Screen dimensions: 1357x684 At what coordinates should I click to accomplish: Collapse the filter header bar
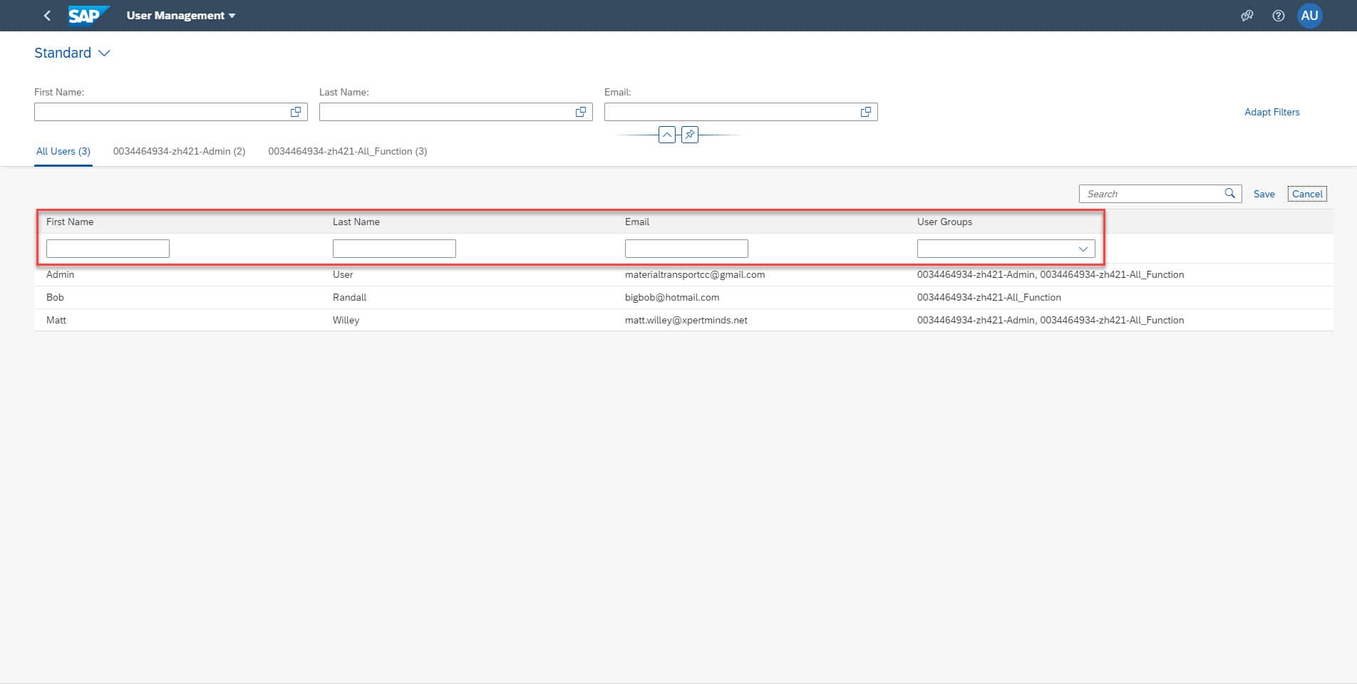coord(667,135)
